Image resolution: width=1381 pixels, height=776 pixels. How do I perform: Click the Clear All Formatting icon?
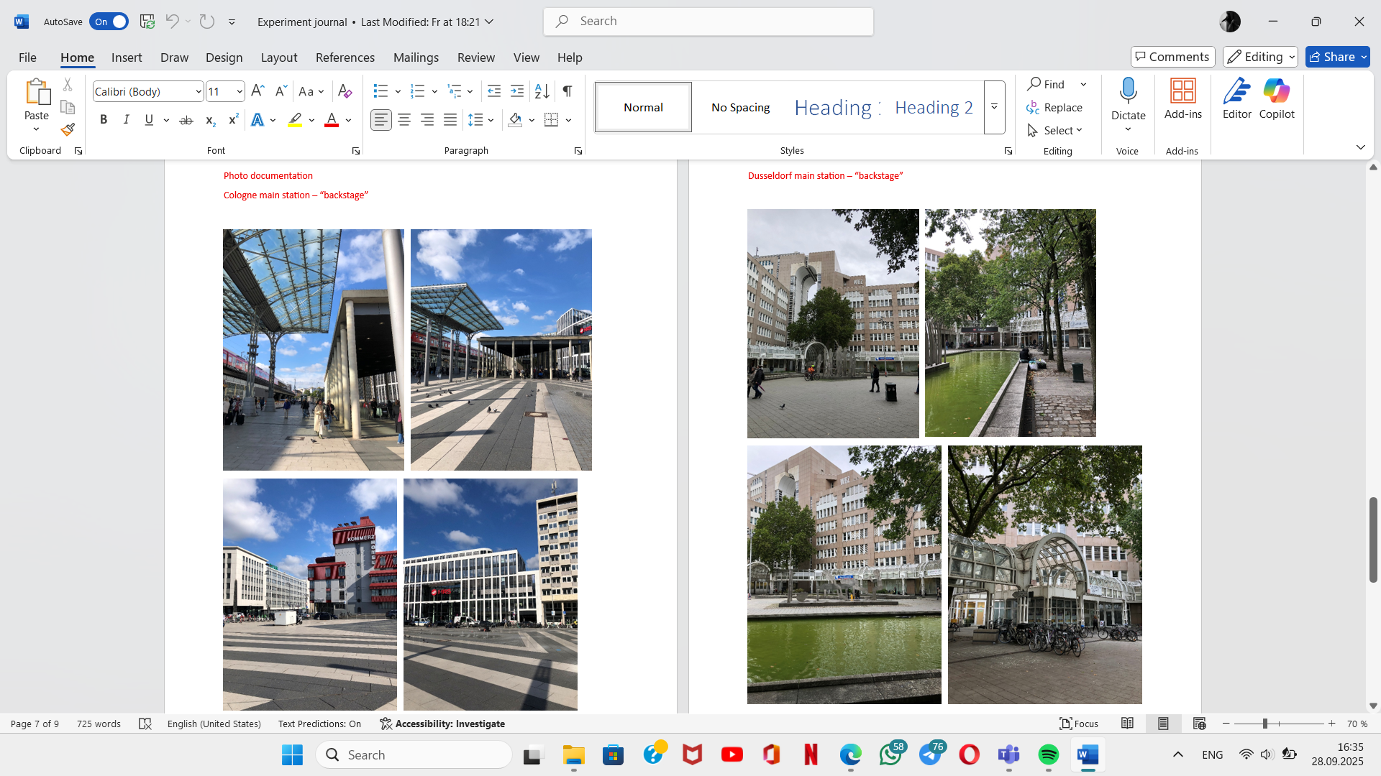[x=345, y=91]
